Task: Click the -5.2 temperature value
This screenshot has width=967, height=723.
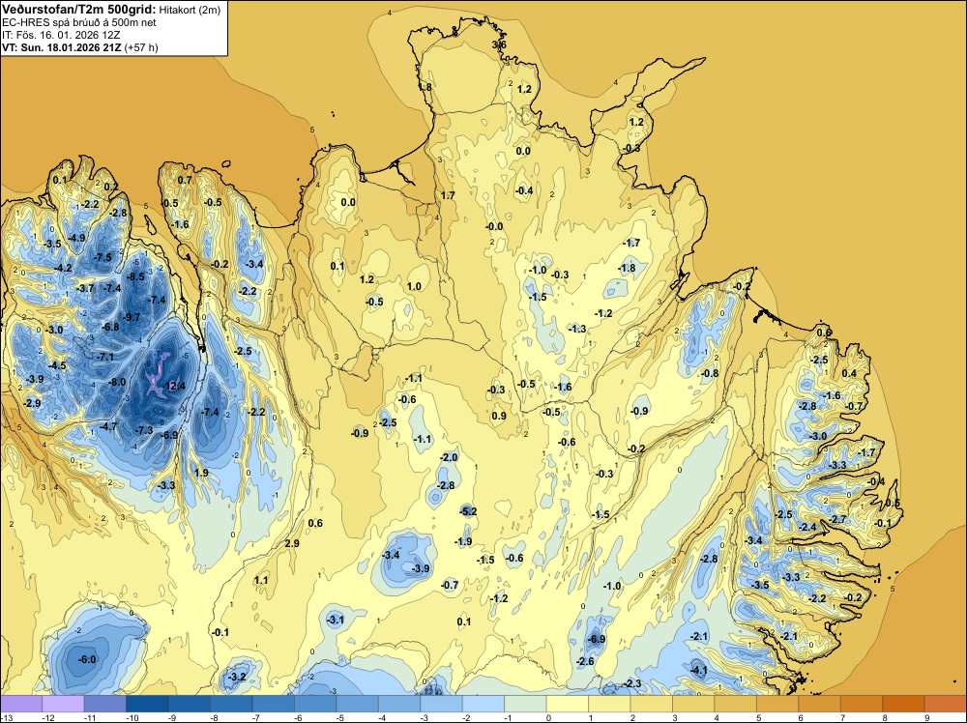Action: 468,511
